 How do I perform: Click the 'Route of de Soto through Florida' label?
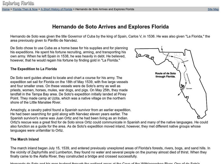coord(166,74)
